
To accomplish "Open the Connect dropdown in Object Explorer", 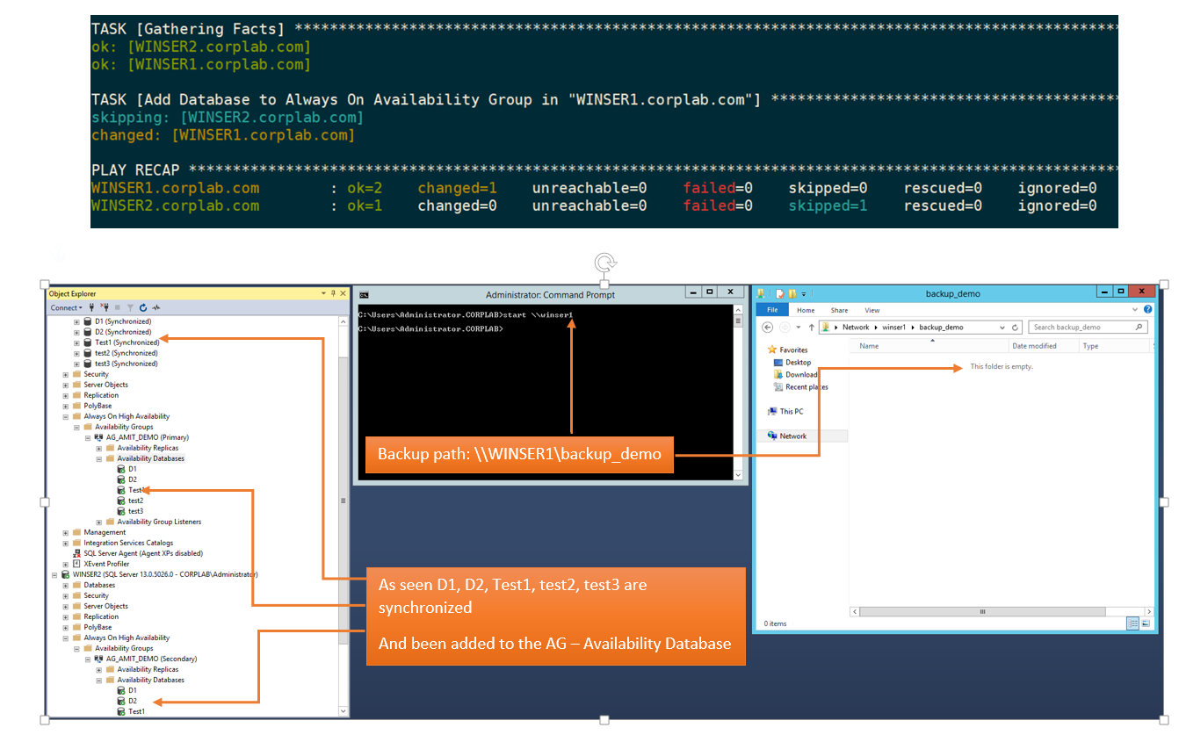I will tap(66, 307).
